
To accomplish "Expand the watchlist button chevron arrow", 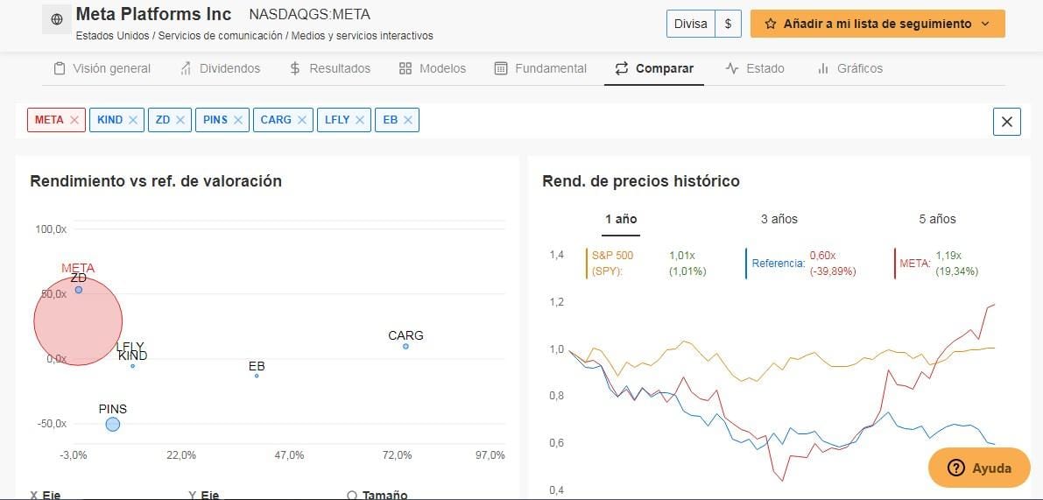I will [x=986, y=24].
